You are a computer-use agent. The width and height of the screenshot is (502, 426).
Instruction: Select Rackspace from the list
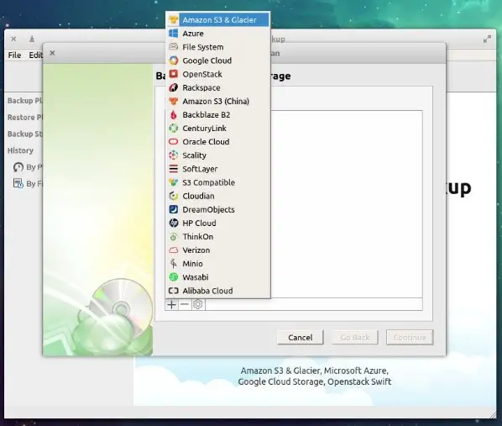[x=218, y=87]
